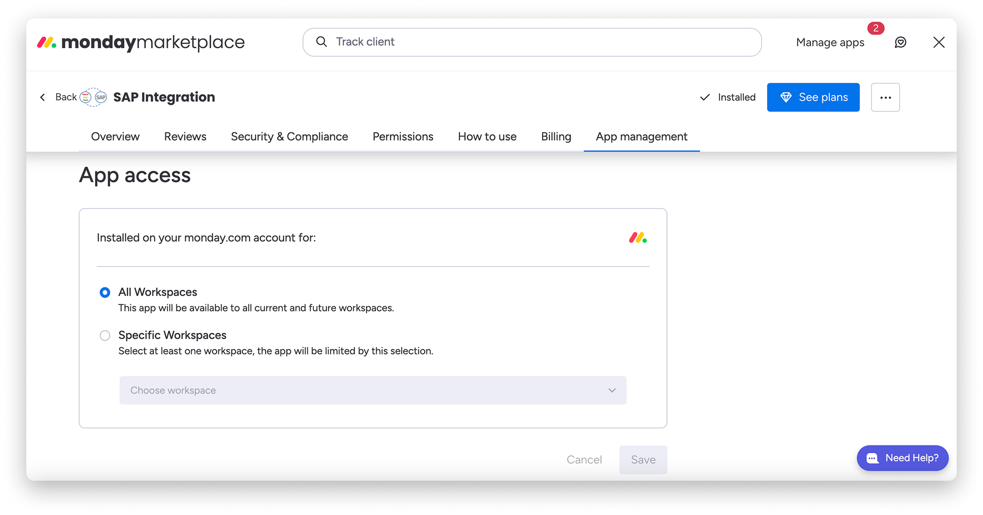Select the All Workspaces radio button
The width and height of the screenshot is (983, 515).
click(105, 292)
